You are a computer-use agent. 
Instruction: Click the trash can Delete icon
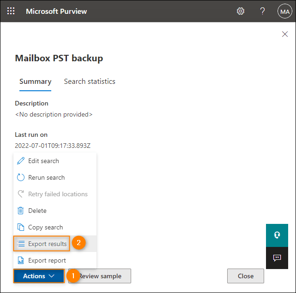[20, 211]
